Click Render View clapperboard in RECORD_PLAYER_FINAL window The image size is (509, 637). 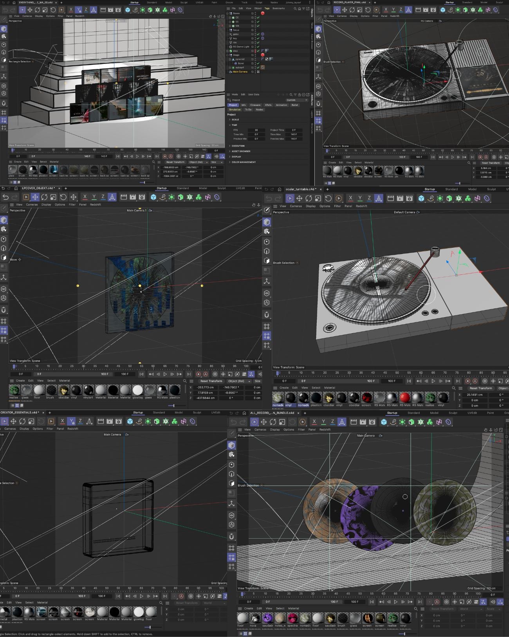coord(418,10)
